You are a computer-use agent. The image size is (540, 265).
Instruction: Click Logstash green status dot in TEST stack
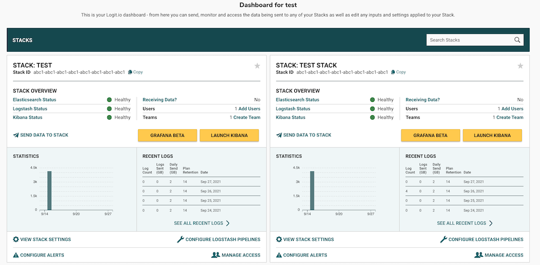point(109,109)
